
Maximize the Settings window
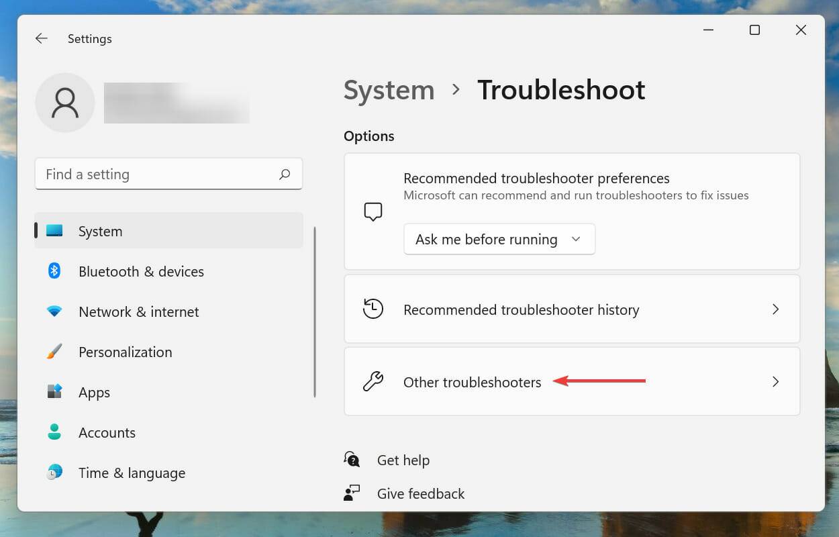[754, 30]
